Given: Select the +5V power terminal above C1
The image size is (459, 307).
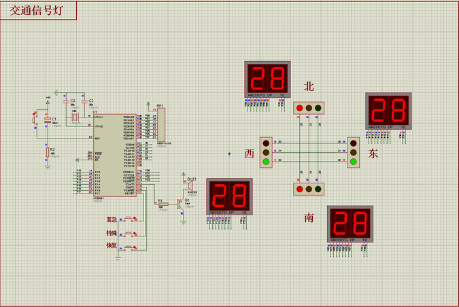Looking at the screenshot, I should pos(48,101).
